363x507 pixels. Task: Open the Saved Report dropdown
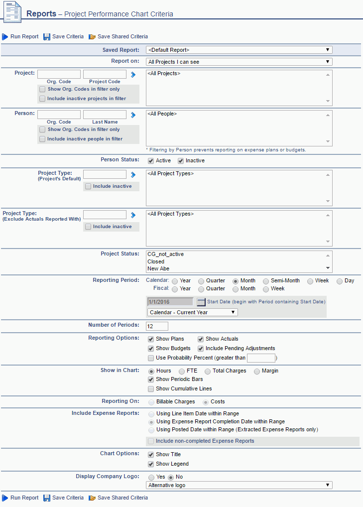(239, 50)
